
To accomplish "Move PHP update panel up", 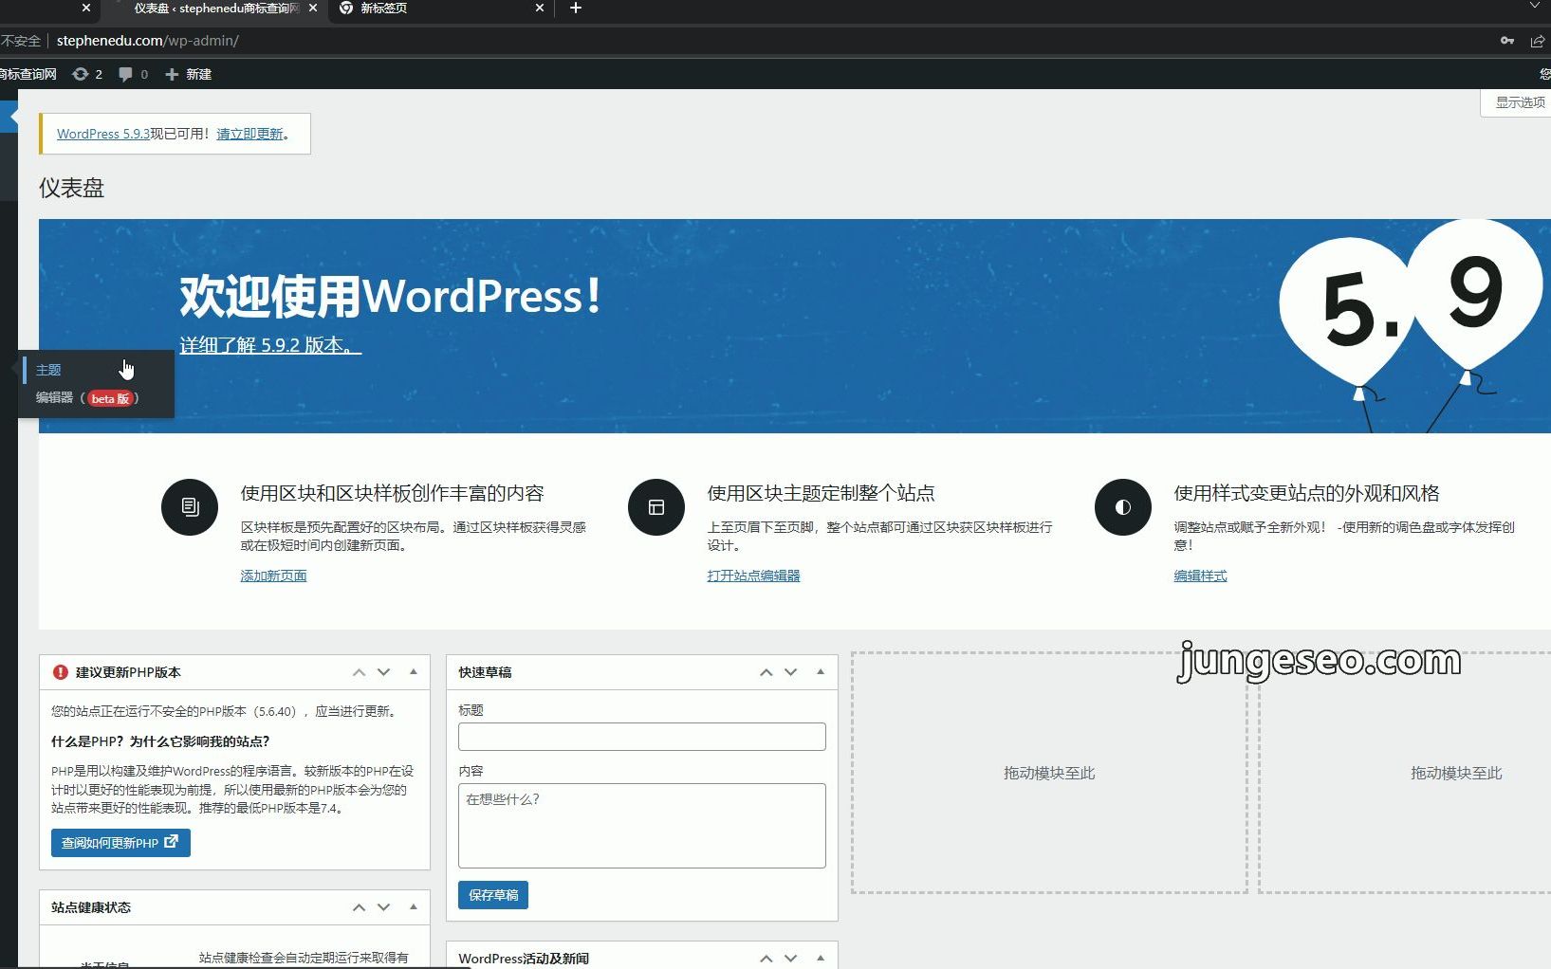I will (359, 672).
